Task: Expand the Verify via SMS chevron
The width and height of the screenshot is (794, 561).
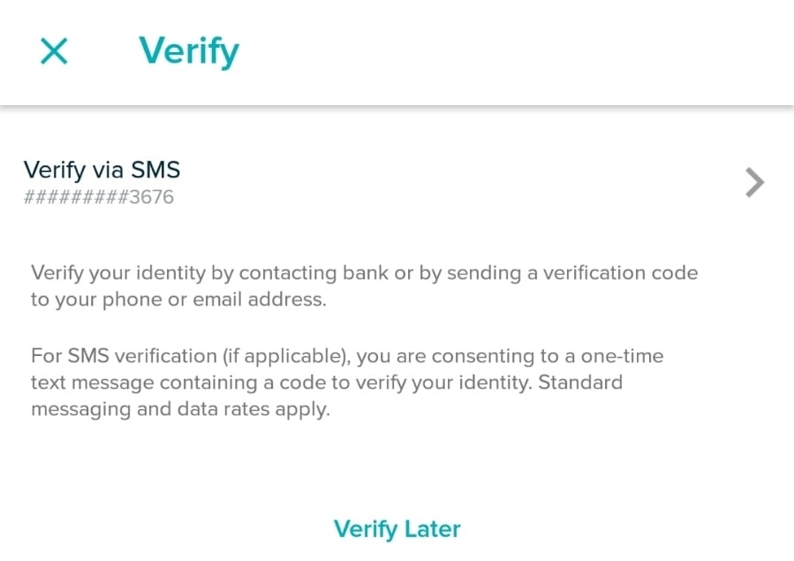Action: click(x=754, y=183)
